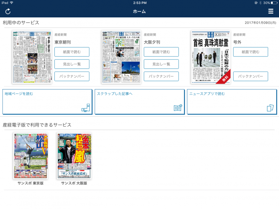Tap the scrapbook articles icon

(x=178, y=108)
